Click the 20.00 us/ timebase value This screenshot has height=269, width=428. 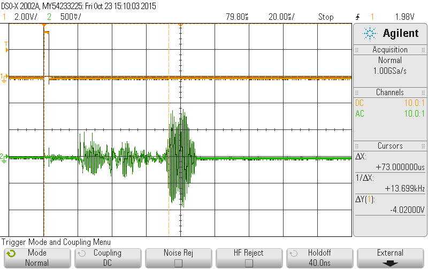click(281, 17)
